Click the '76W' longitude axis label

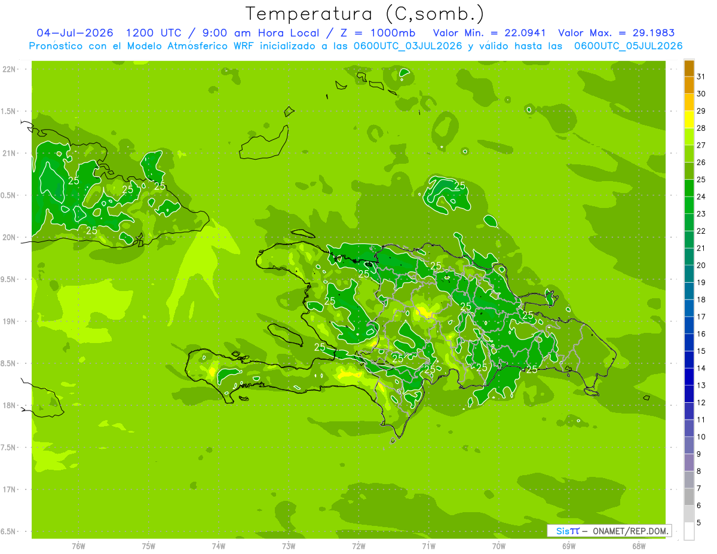click(x=78, y=546)
